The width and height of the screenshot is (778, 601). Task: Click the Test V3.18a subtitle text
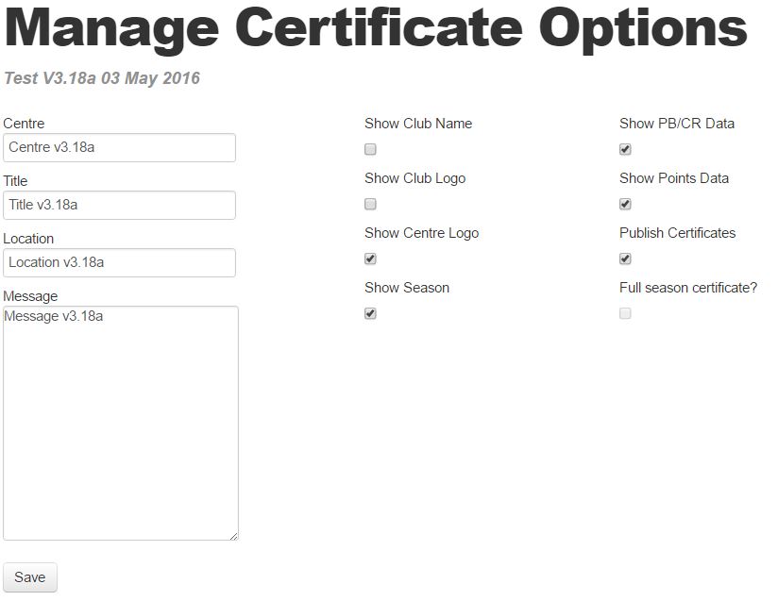point(102,78)
